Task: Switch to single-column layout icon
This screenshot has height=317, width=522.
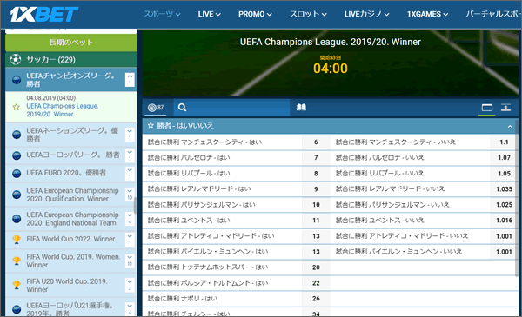Action: pos(487,108)
